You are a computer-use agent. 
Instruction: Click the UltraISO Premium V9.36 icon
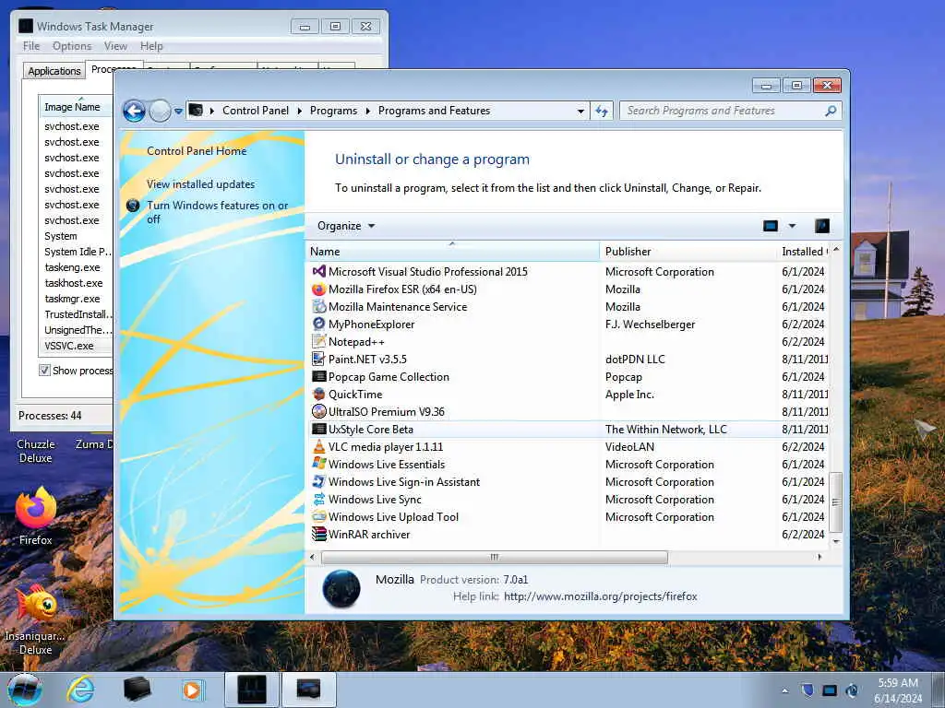(318, 412)
